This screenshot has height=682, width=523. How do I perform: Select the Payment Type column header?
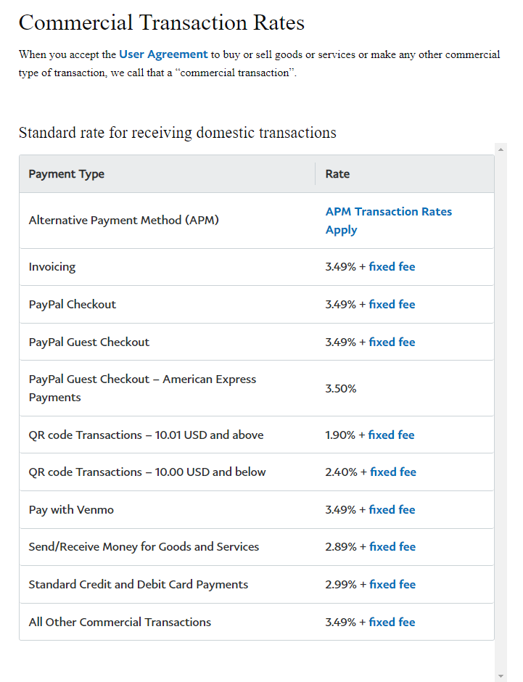(x=67, y=174)
